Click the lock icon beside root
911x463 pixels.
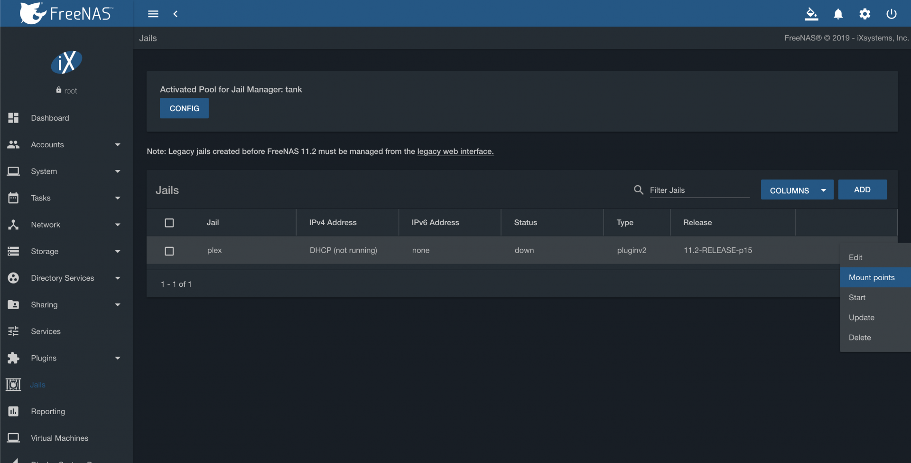pos(59,90)
